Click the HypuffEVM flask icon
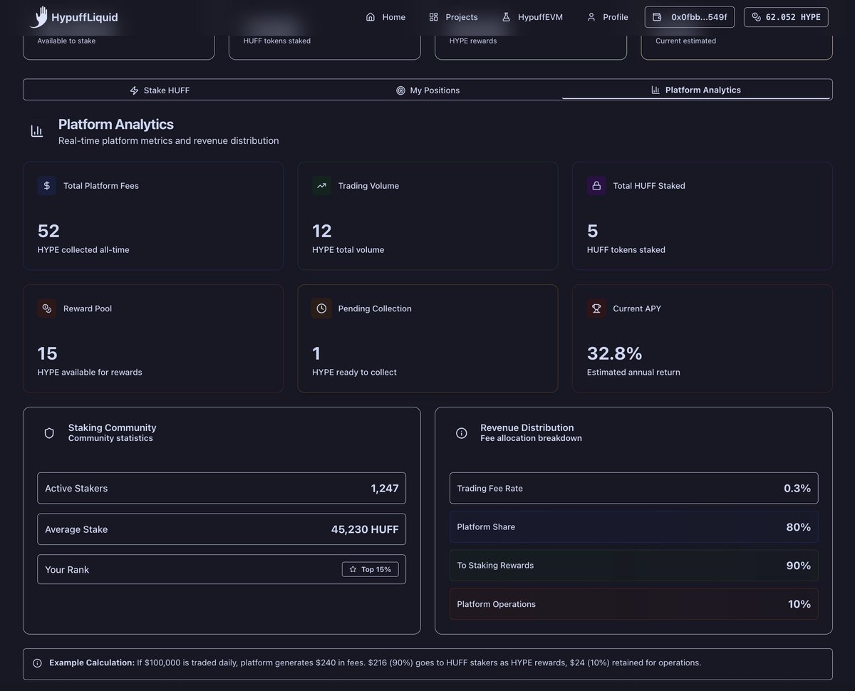Image resolution: width=855 pixels, height=691 pixels. tap(506, 17)
